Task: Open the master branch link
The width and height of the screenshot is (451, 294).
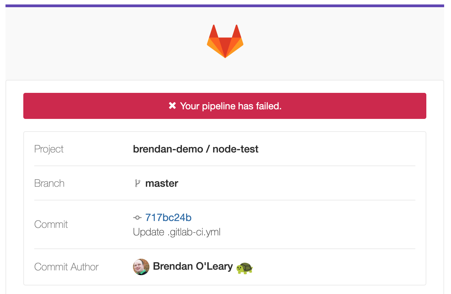Action: [162, 183]
